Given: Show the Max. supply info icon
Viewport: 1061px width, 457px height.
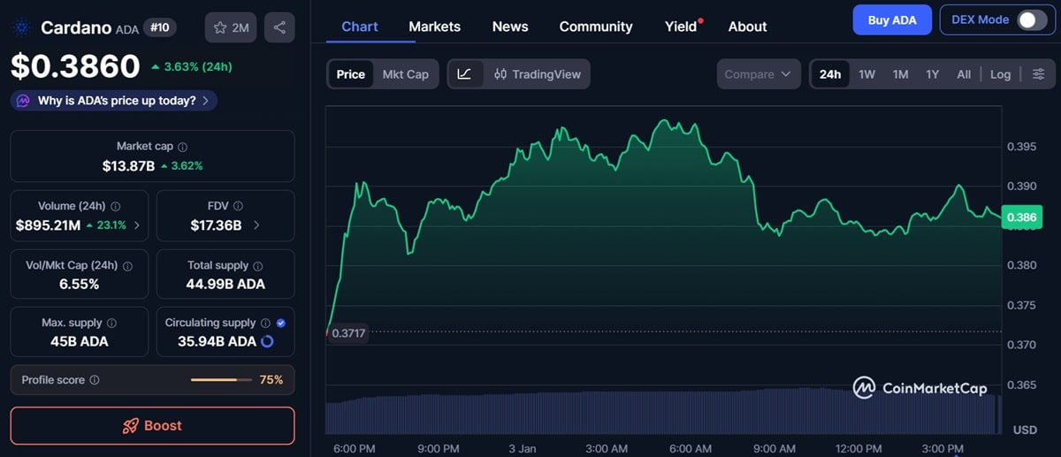Looking at the screenshot, I should [x=111, y=324].
